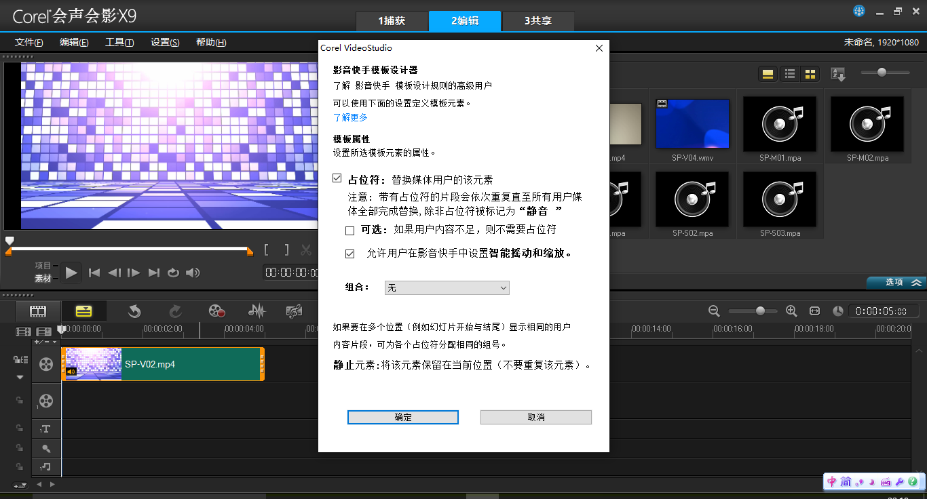Switch to the 3共享 Share tab
The width and height of the screenshot is (927, 499).
coord(537,21)
